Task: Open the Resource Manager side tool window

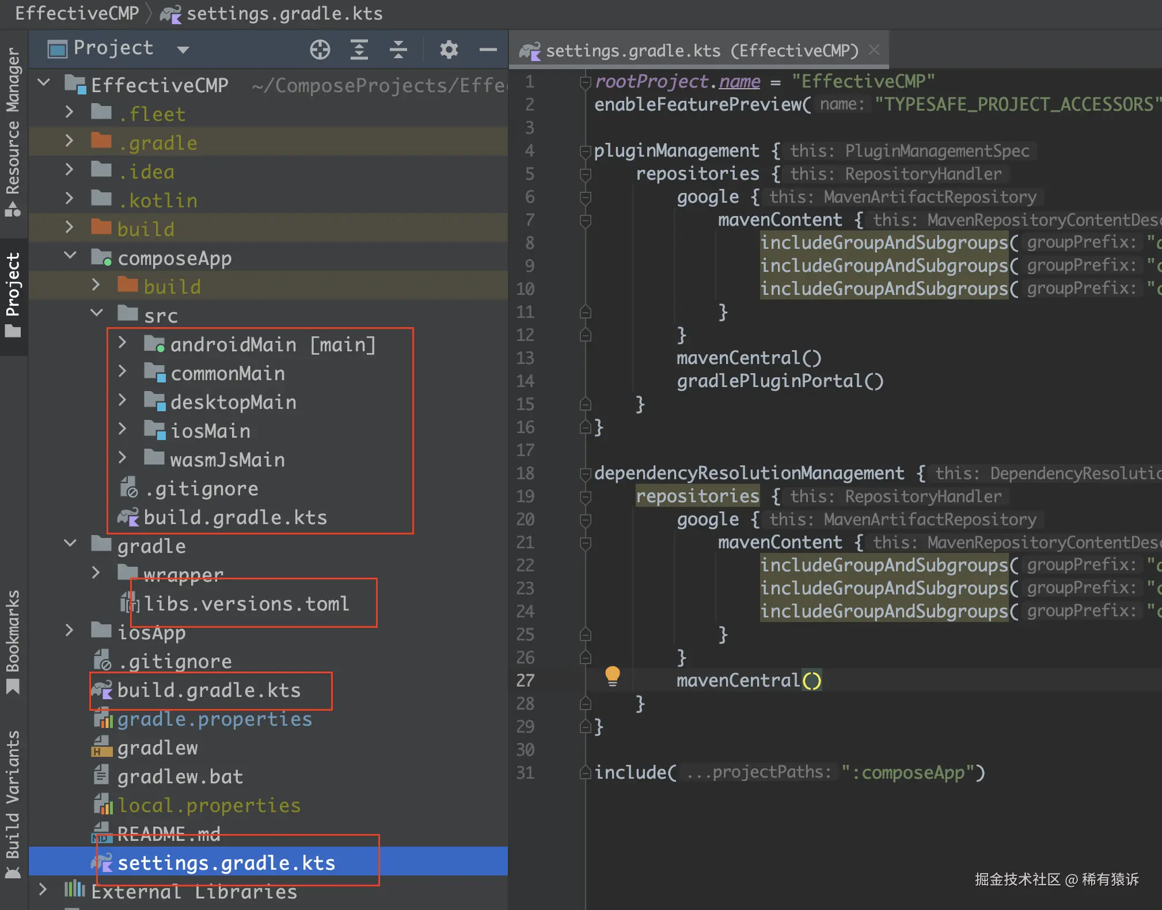Action: click(13, 131)
